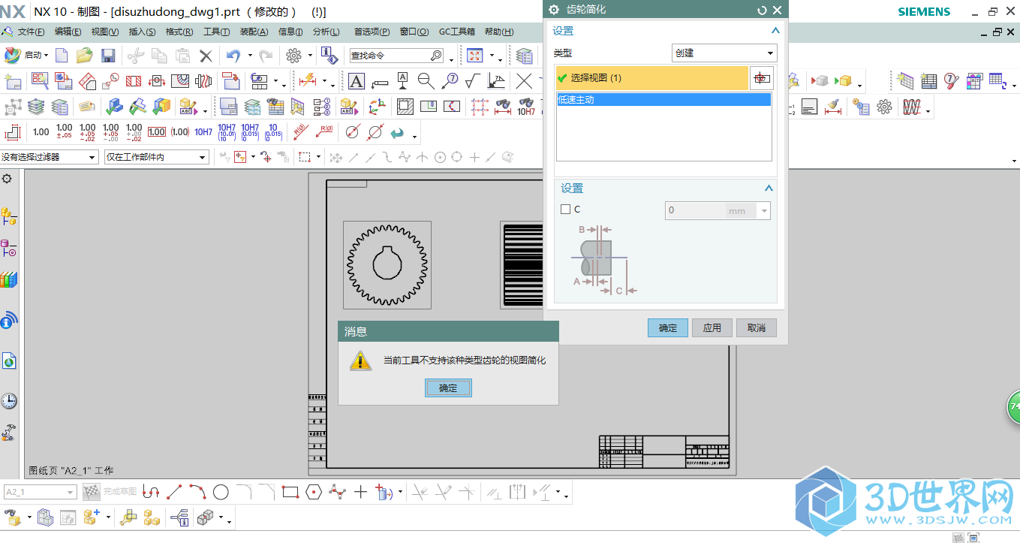Select the 1.00 ±.05 tolerance style icon
The height and width of the screenshot is (543, 1020).
pos(65,132)
